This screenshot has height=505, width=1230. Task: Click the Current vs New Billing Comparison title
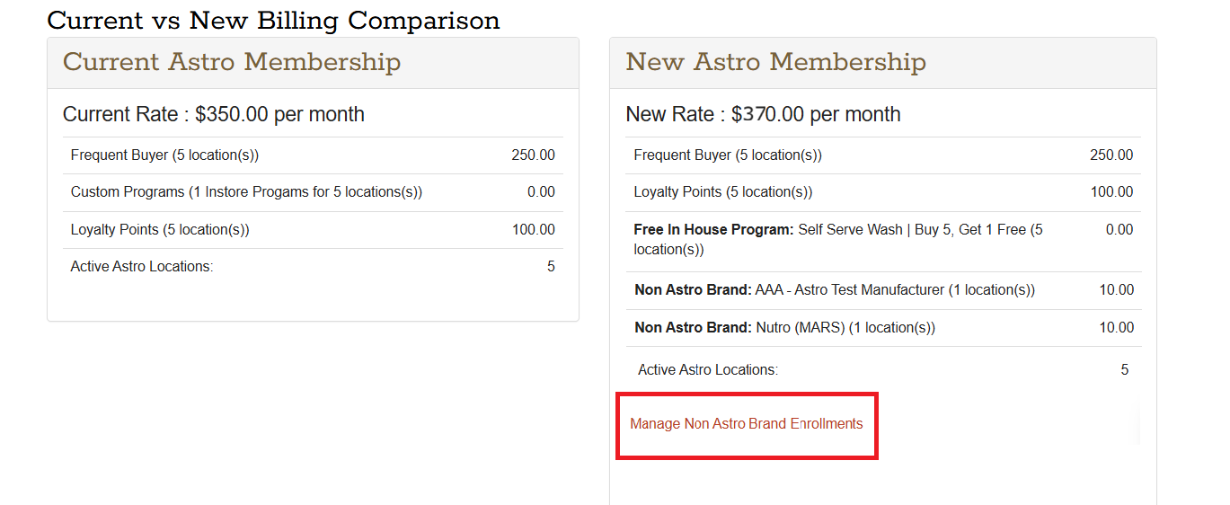click(x=273, y=21)
